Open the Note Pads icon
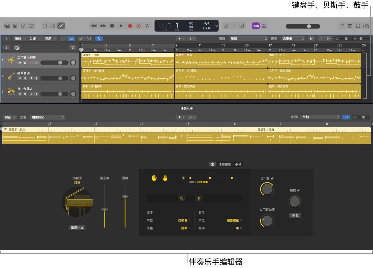This screenshot has width=373, height=268. pos(350,26)
